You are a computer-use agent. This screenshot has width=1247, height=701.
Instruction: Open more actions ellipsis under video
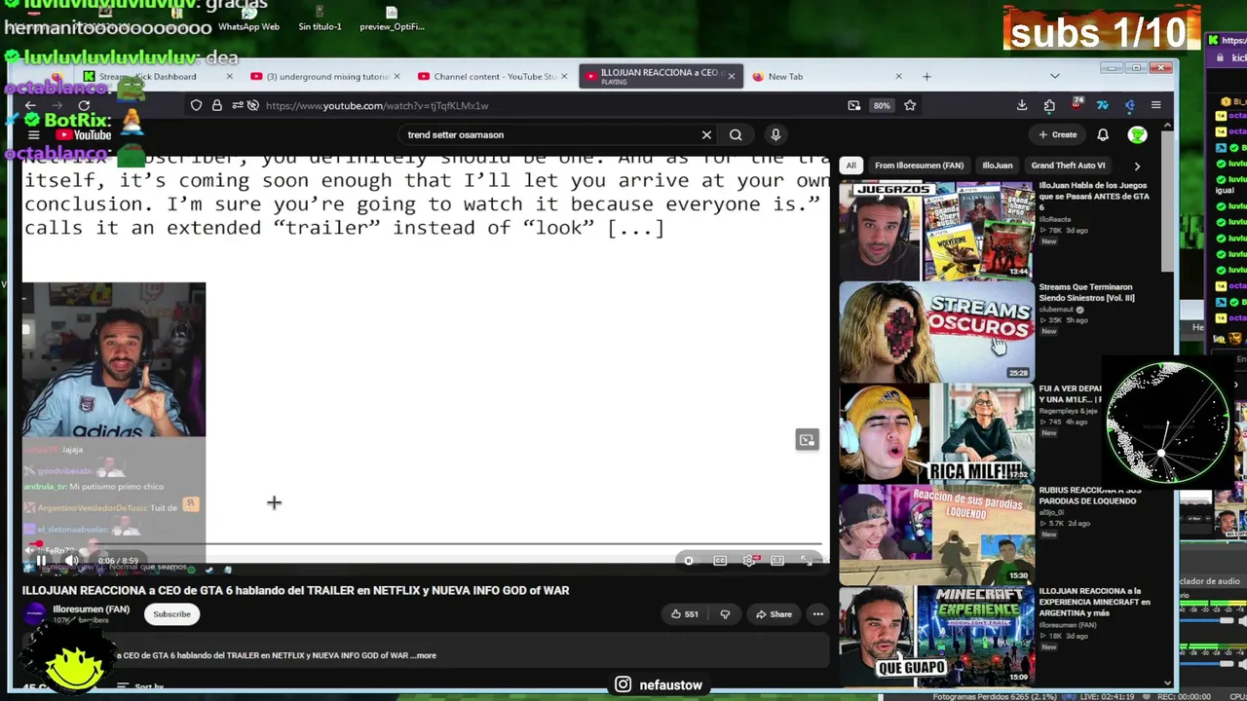click(x=818, y=614)
